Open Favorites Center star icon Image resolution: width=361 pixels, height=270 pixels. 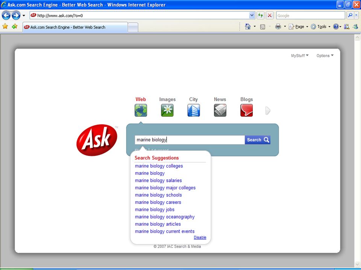click(5, 26)
